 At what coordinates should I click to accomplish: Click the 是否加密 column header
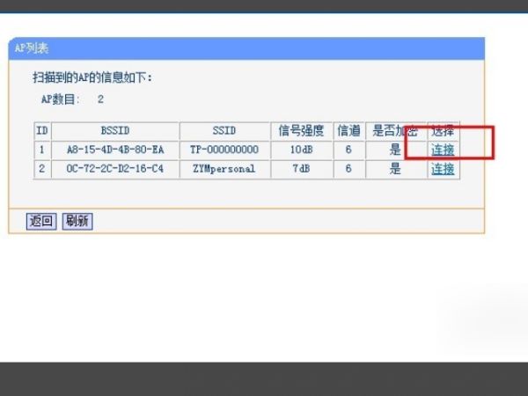[x=395, y=131]
